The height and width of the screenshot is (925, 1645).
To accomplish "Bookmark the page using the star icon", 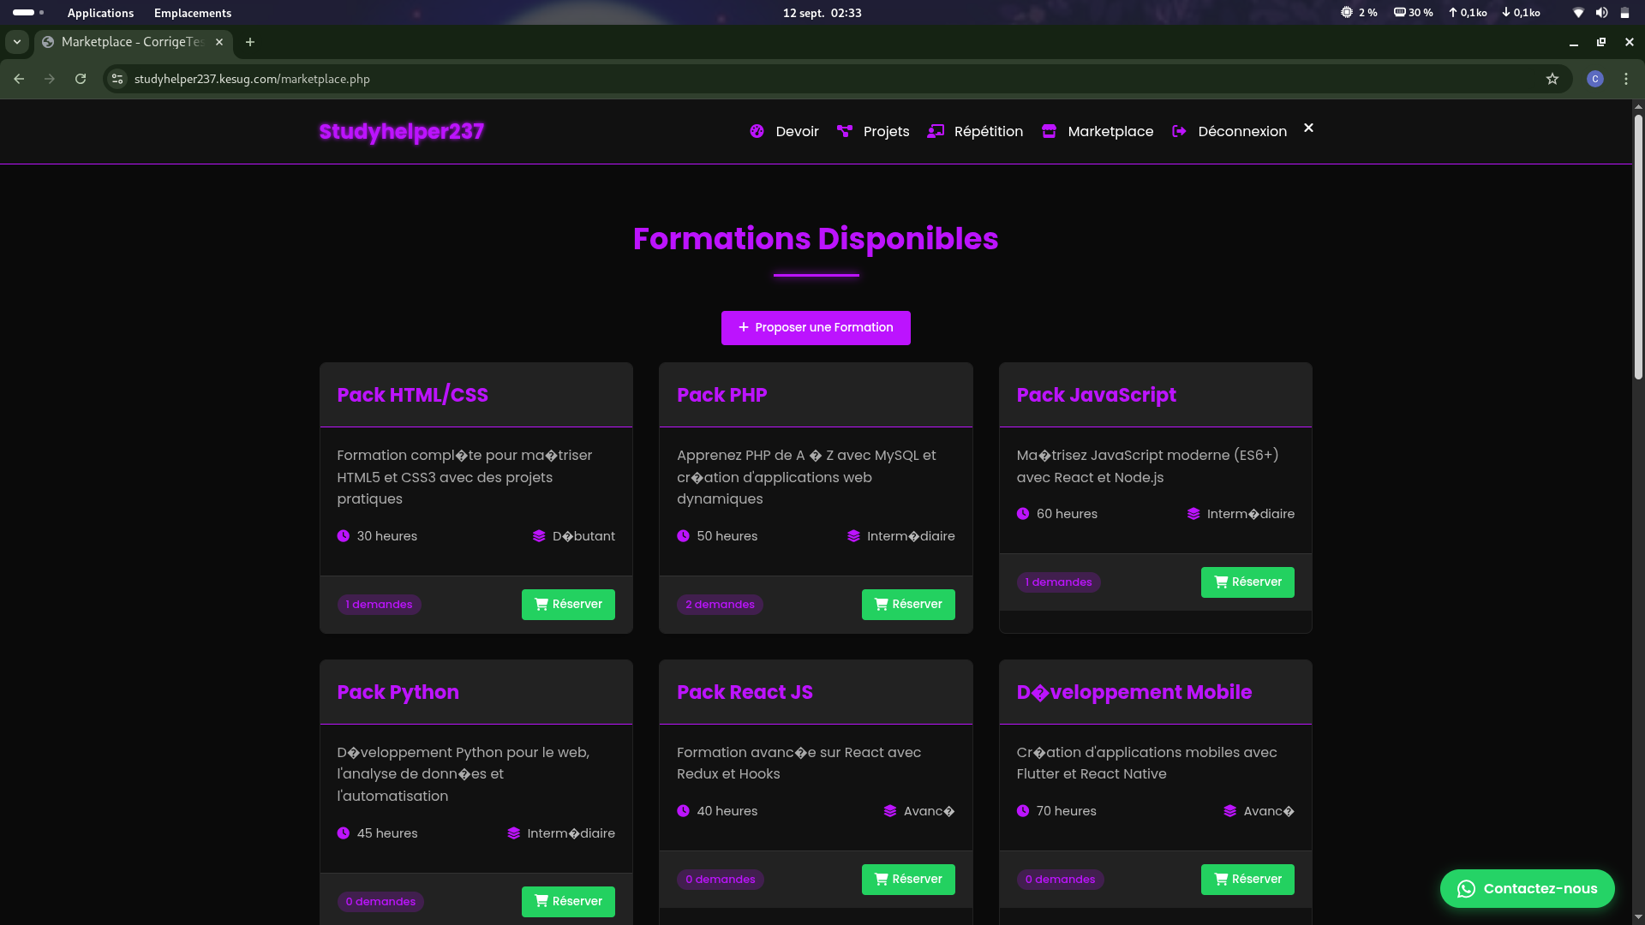I will (x=1552, y=78).
